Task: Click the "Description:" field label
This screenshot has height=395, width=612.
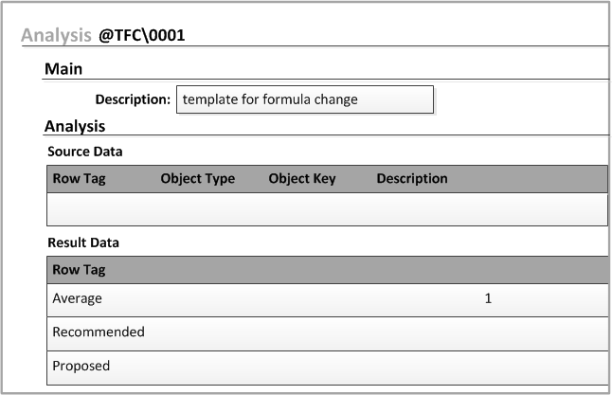Action: click(x=133, y=99)
